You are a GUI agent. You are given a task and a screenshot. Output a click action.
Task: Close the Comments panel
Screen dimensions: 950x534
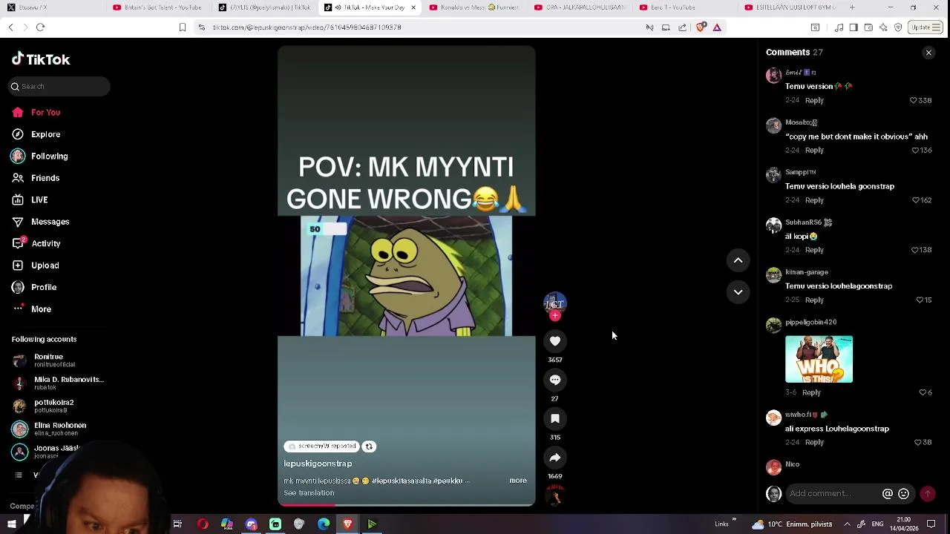(x=928, y=53)
